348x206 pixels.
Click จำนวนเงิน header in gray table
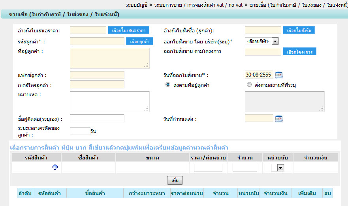(316, 158)
